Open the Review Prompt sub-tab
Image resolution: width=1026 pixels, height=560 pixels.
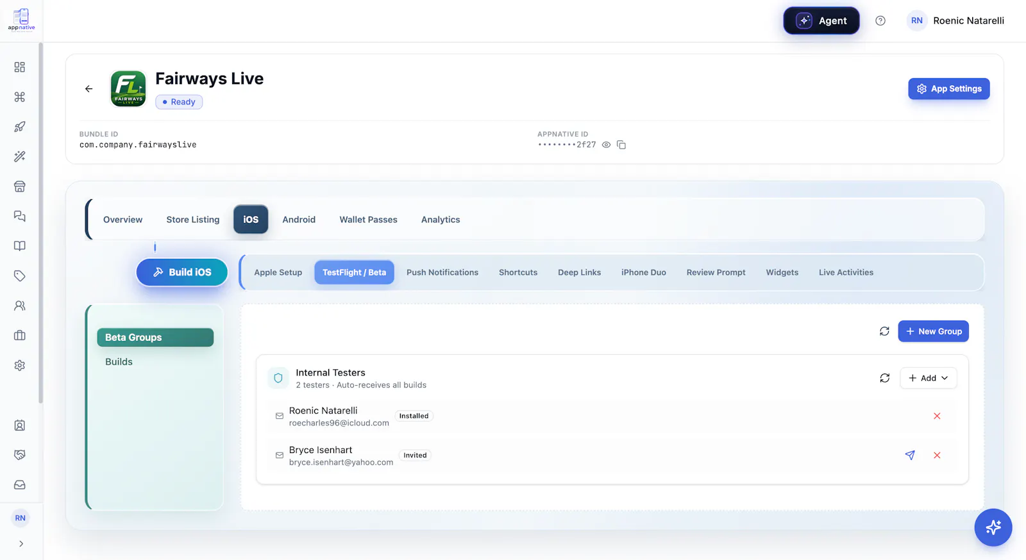coord(716,272)
